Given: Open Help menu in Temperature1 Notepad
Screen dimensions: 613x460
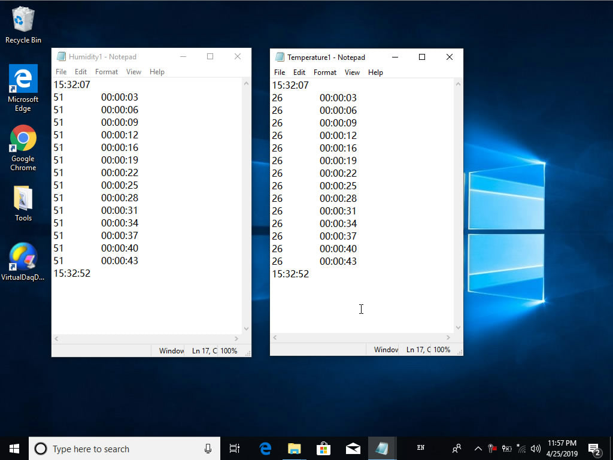Looking at the screenshot, I should [x=375, y=72].
